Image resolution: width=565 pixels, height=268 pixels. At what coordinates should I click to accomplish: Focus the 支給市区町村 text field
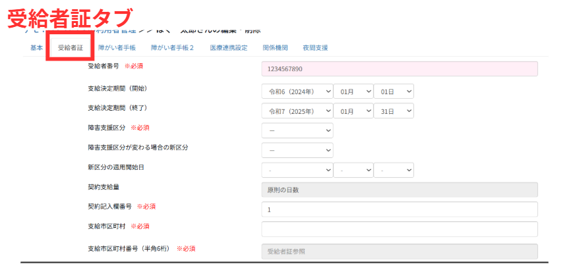point(399,229)
